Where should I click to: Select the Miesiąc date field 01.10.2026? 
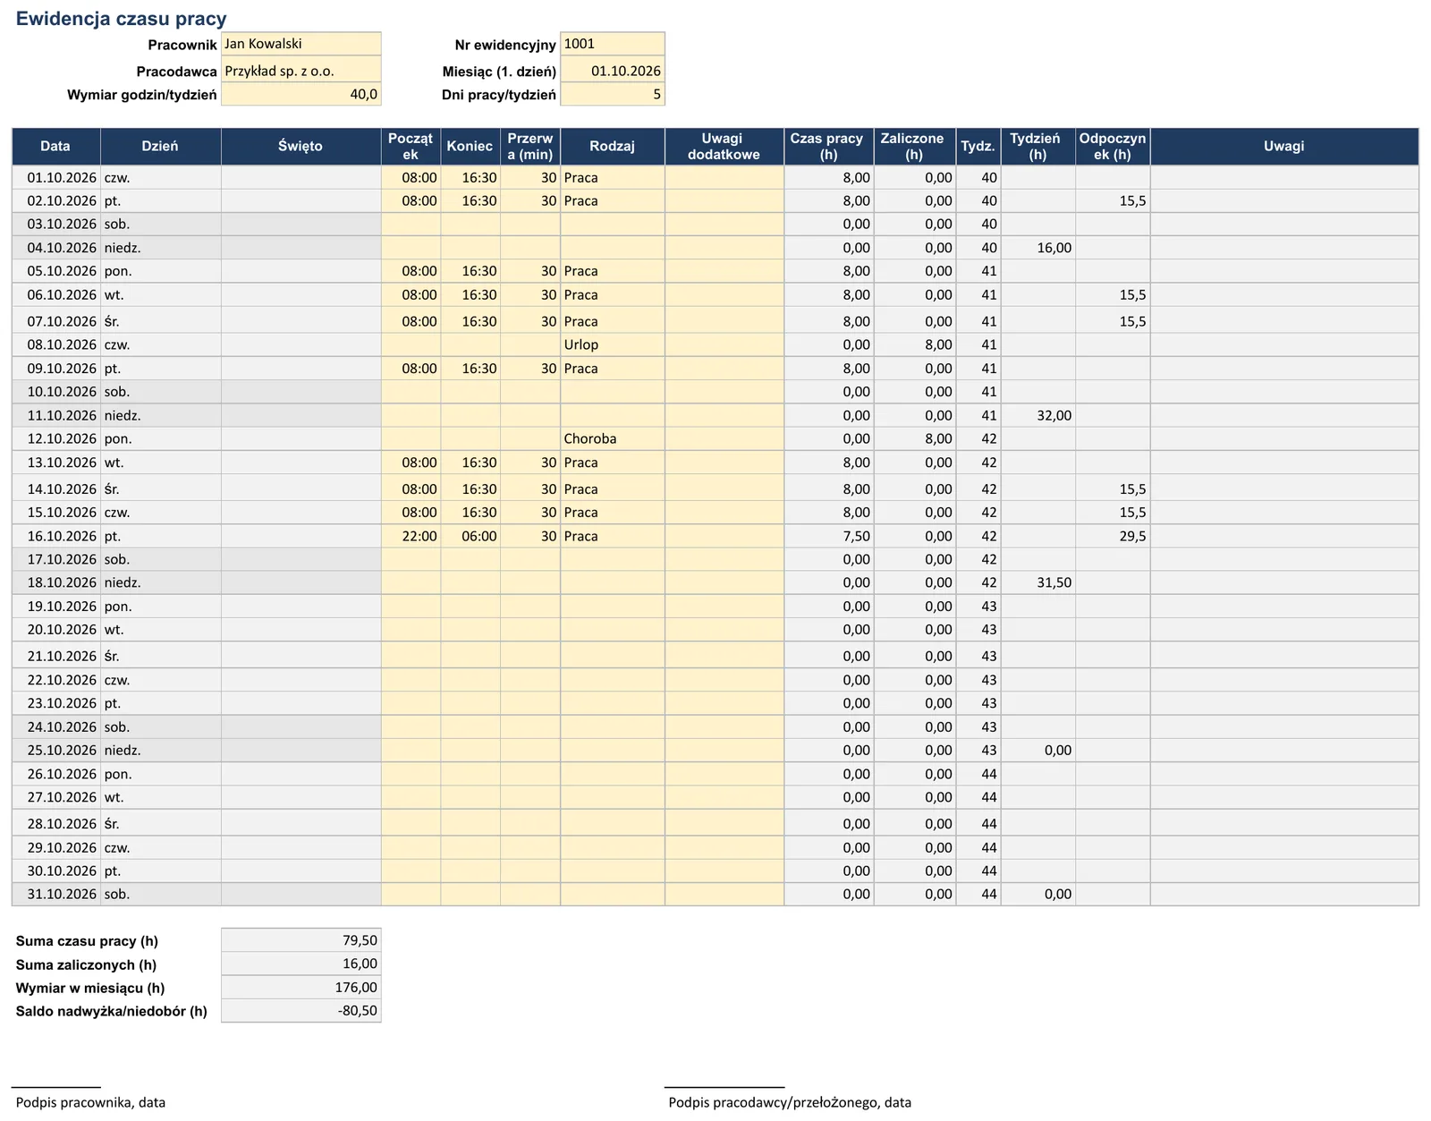613,70
